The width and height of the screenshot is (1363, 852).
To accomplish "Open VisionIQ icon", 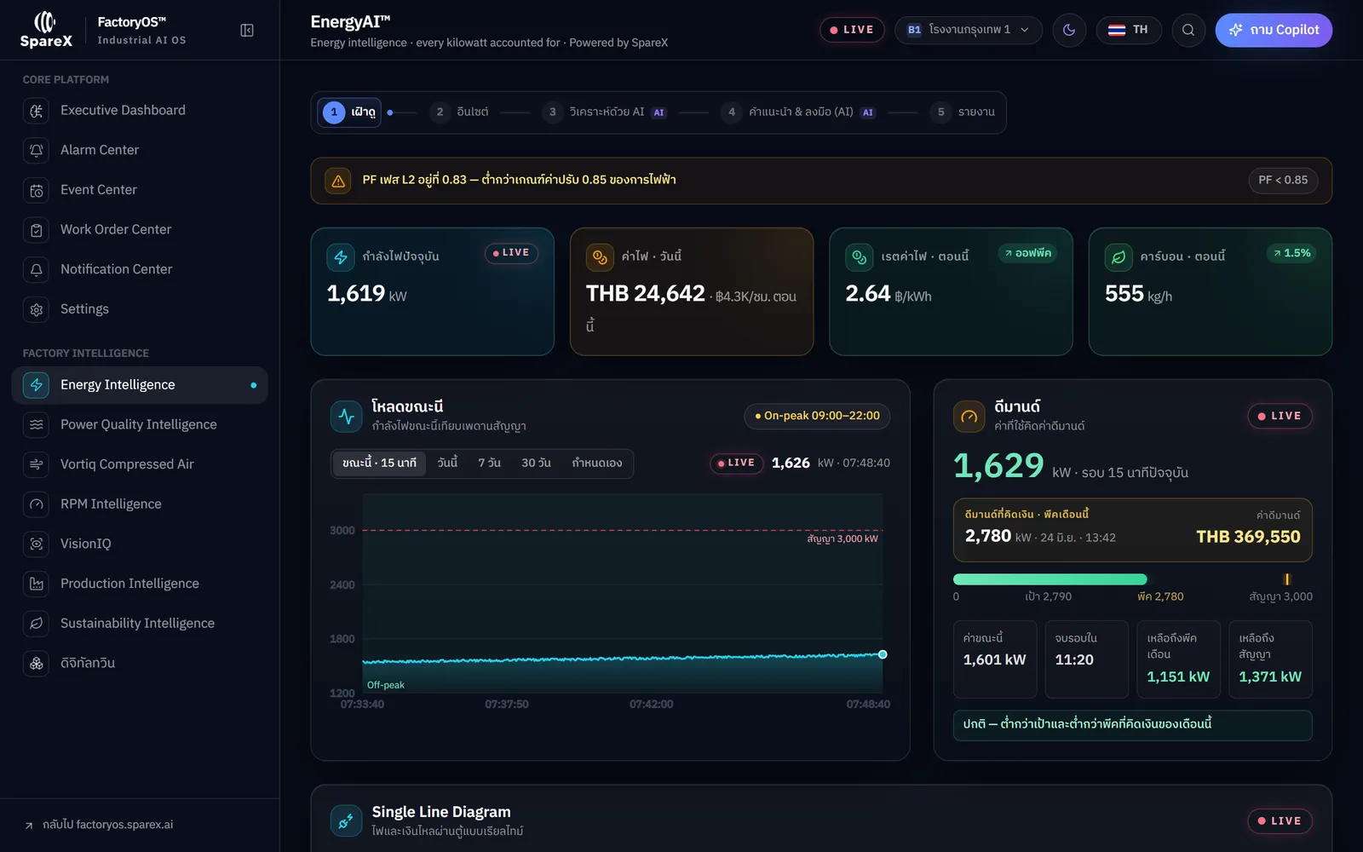I will click(37, 544).
